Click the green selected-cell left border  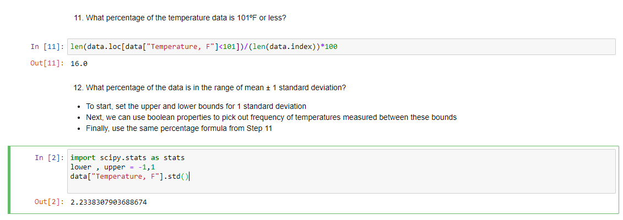(x=9, y=180)
